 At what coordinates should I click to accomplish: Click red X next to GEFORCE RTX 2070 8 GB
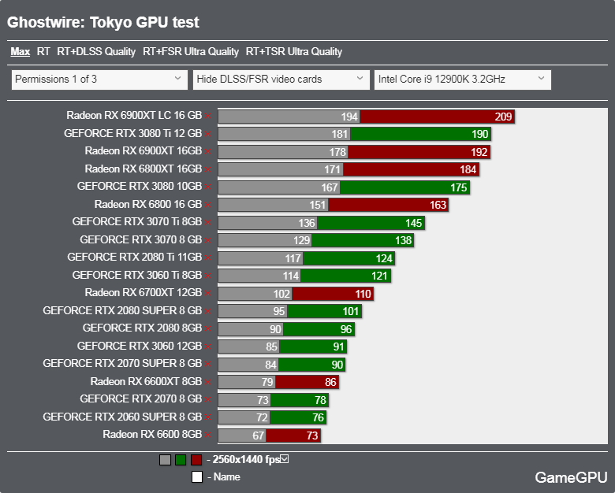coord(208,400)
